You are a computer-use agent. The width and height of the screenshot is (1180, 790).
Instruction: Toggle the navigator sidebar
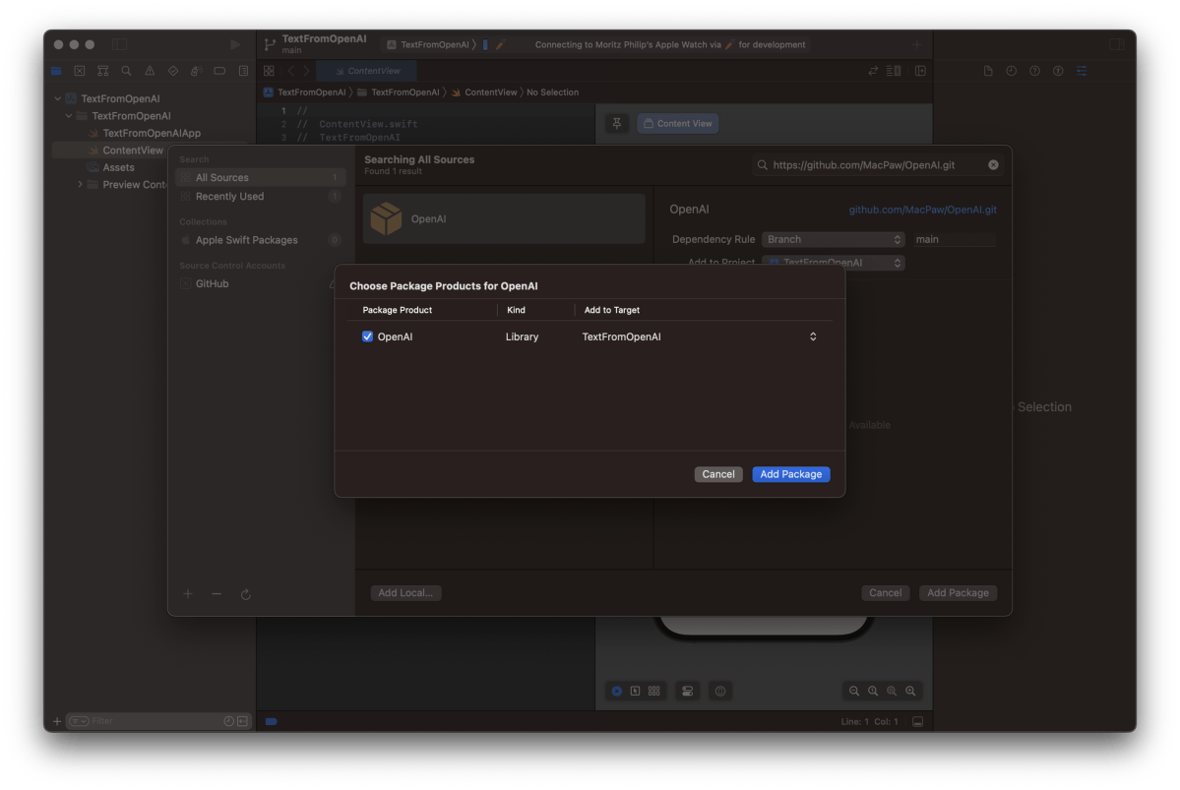coord(120,44)
